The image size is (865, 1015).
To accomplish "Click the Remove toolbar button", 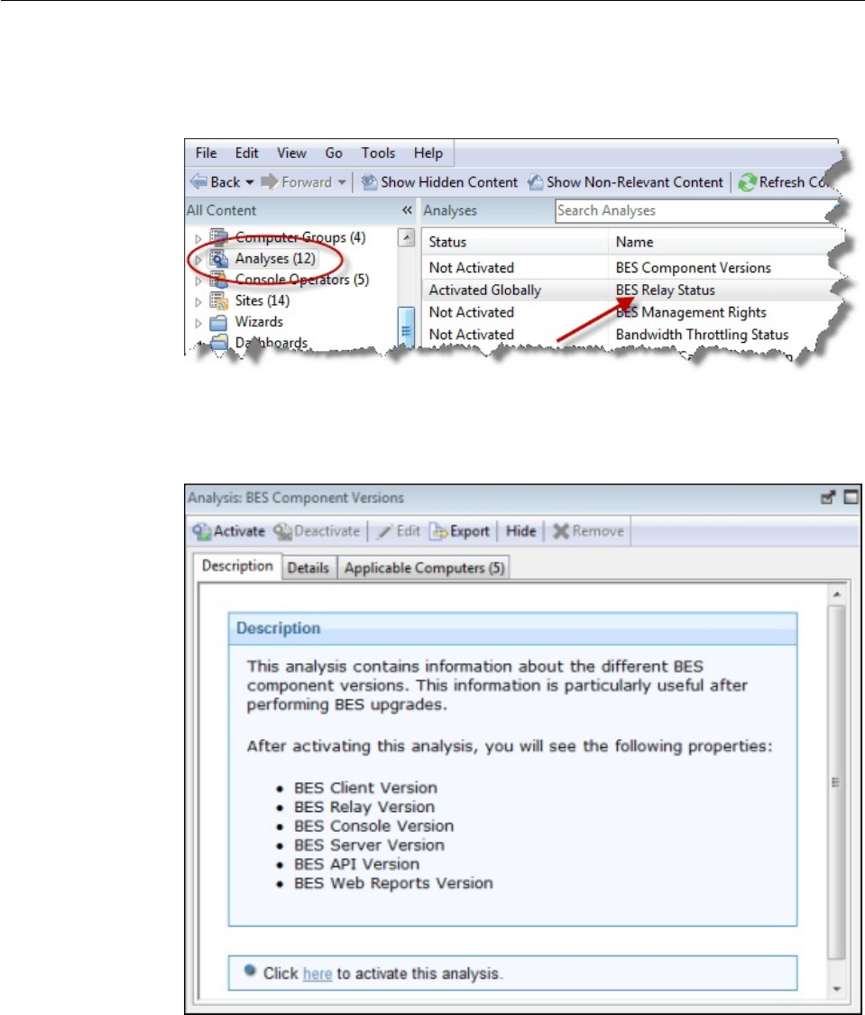I will [x=589, y=531].
